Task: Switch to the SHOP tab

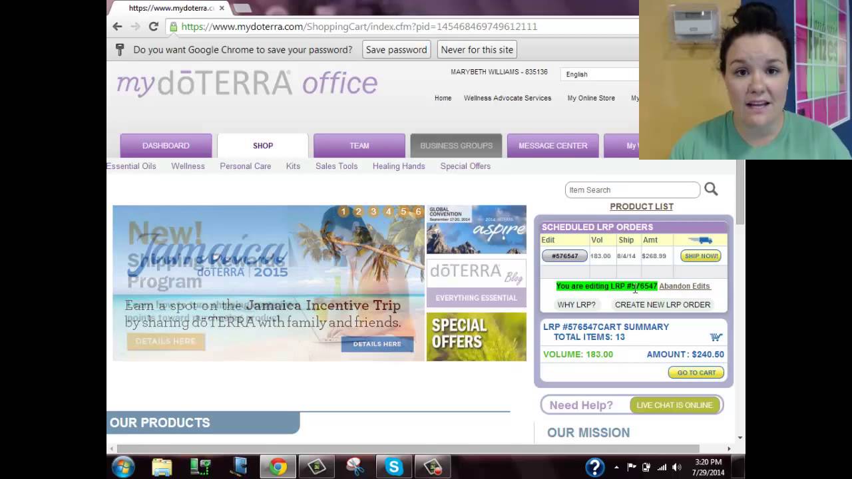Action: pyautogui.click(x=263, y=146)
